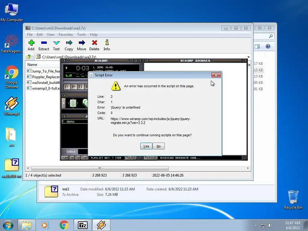Click the thinger left scroll arrow in Winamp
Image resolution: width=308 pixels, height=231 pixels.
(63, 103)
